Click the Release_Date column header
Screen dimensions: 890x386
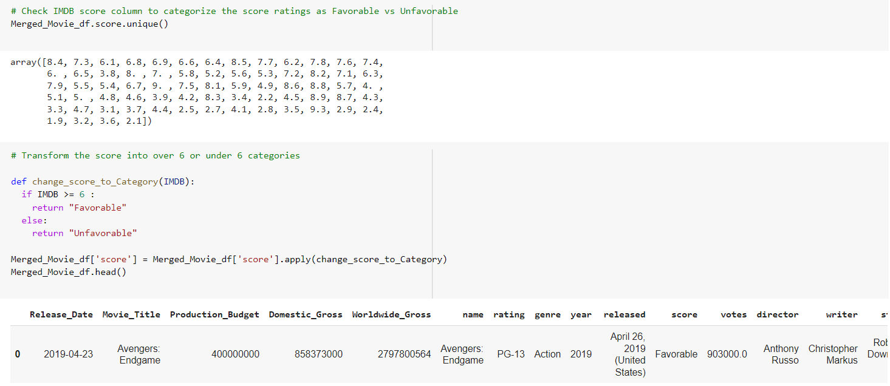tap(61, 314)
